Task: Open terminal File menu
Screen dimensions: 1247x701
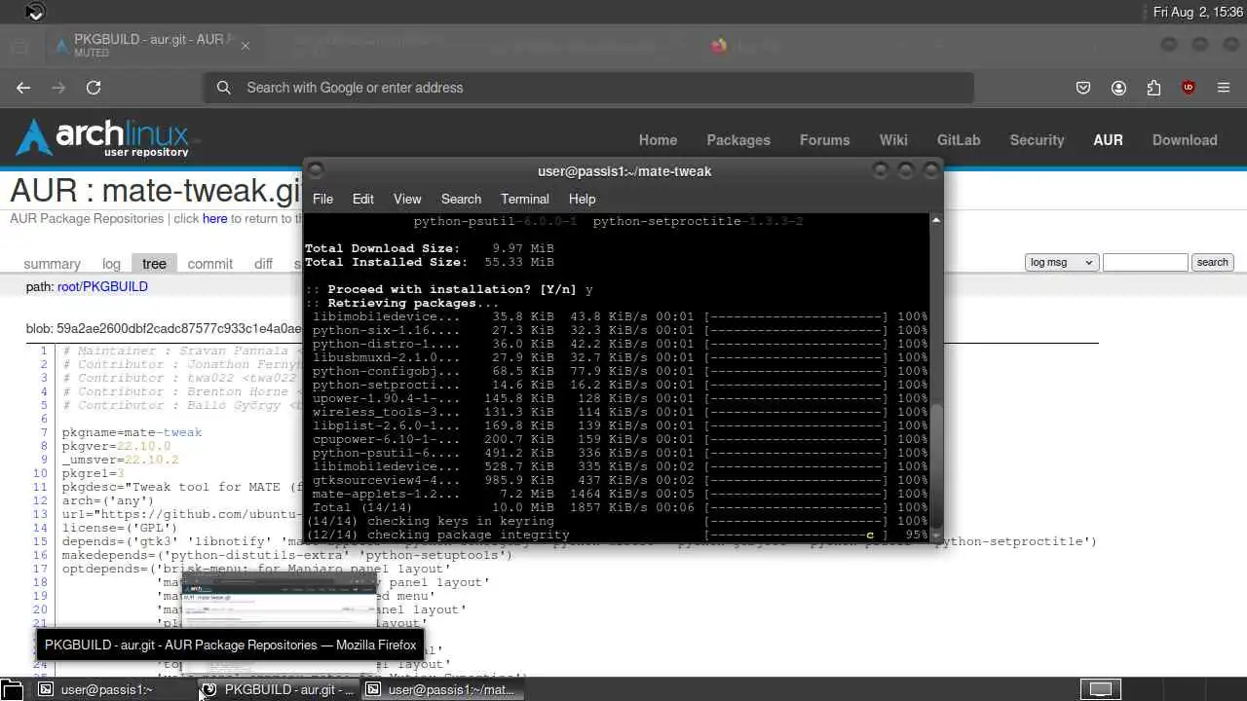Action: tap(322, 199)
